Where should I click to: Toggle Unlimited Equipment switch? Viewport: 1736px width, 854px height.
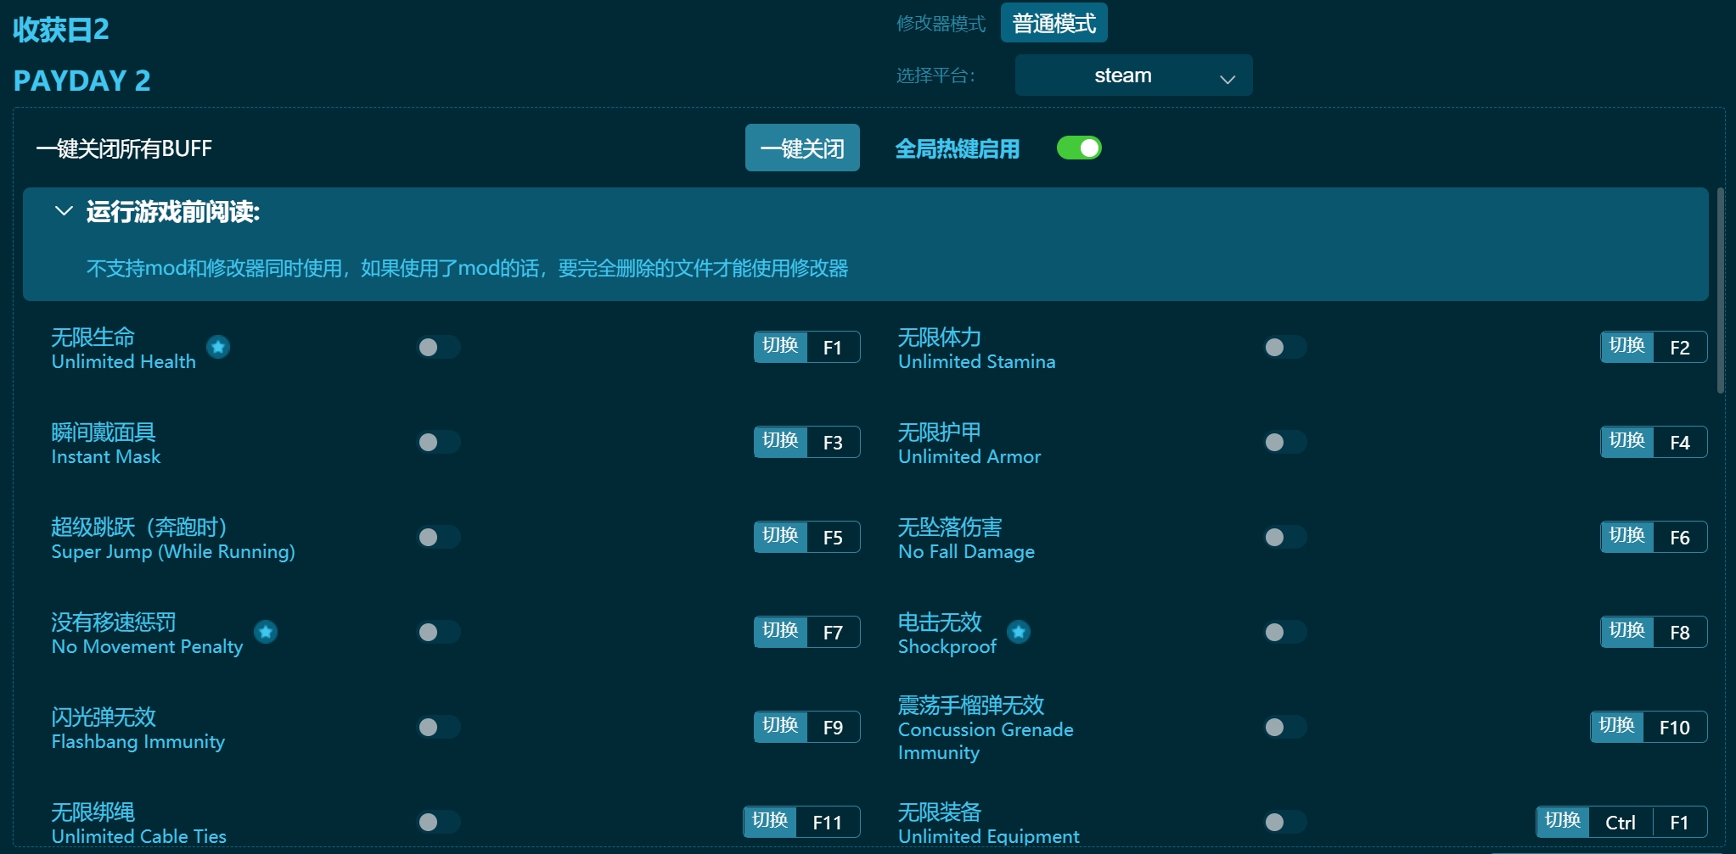click(x=1284, y=822)
